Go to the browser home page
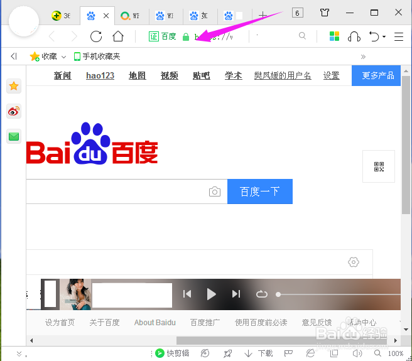This screenshot has width=412, height=361. [x=118, y=36]
